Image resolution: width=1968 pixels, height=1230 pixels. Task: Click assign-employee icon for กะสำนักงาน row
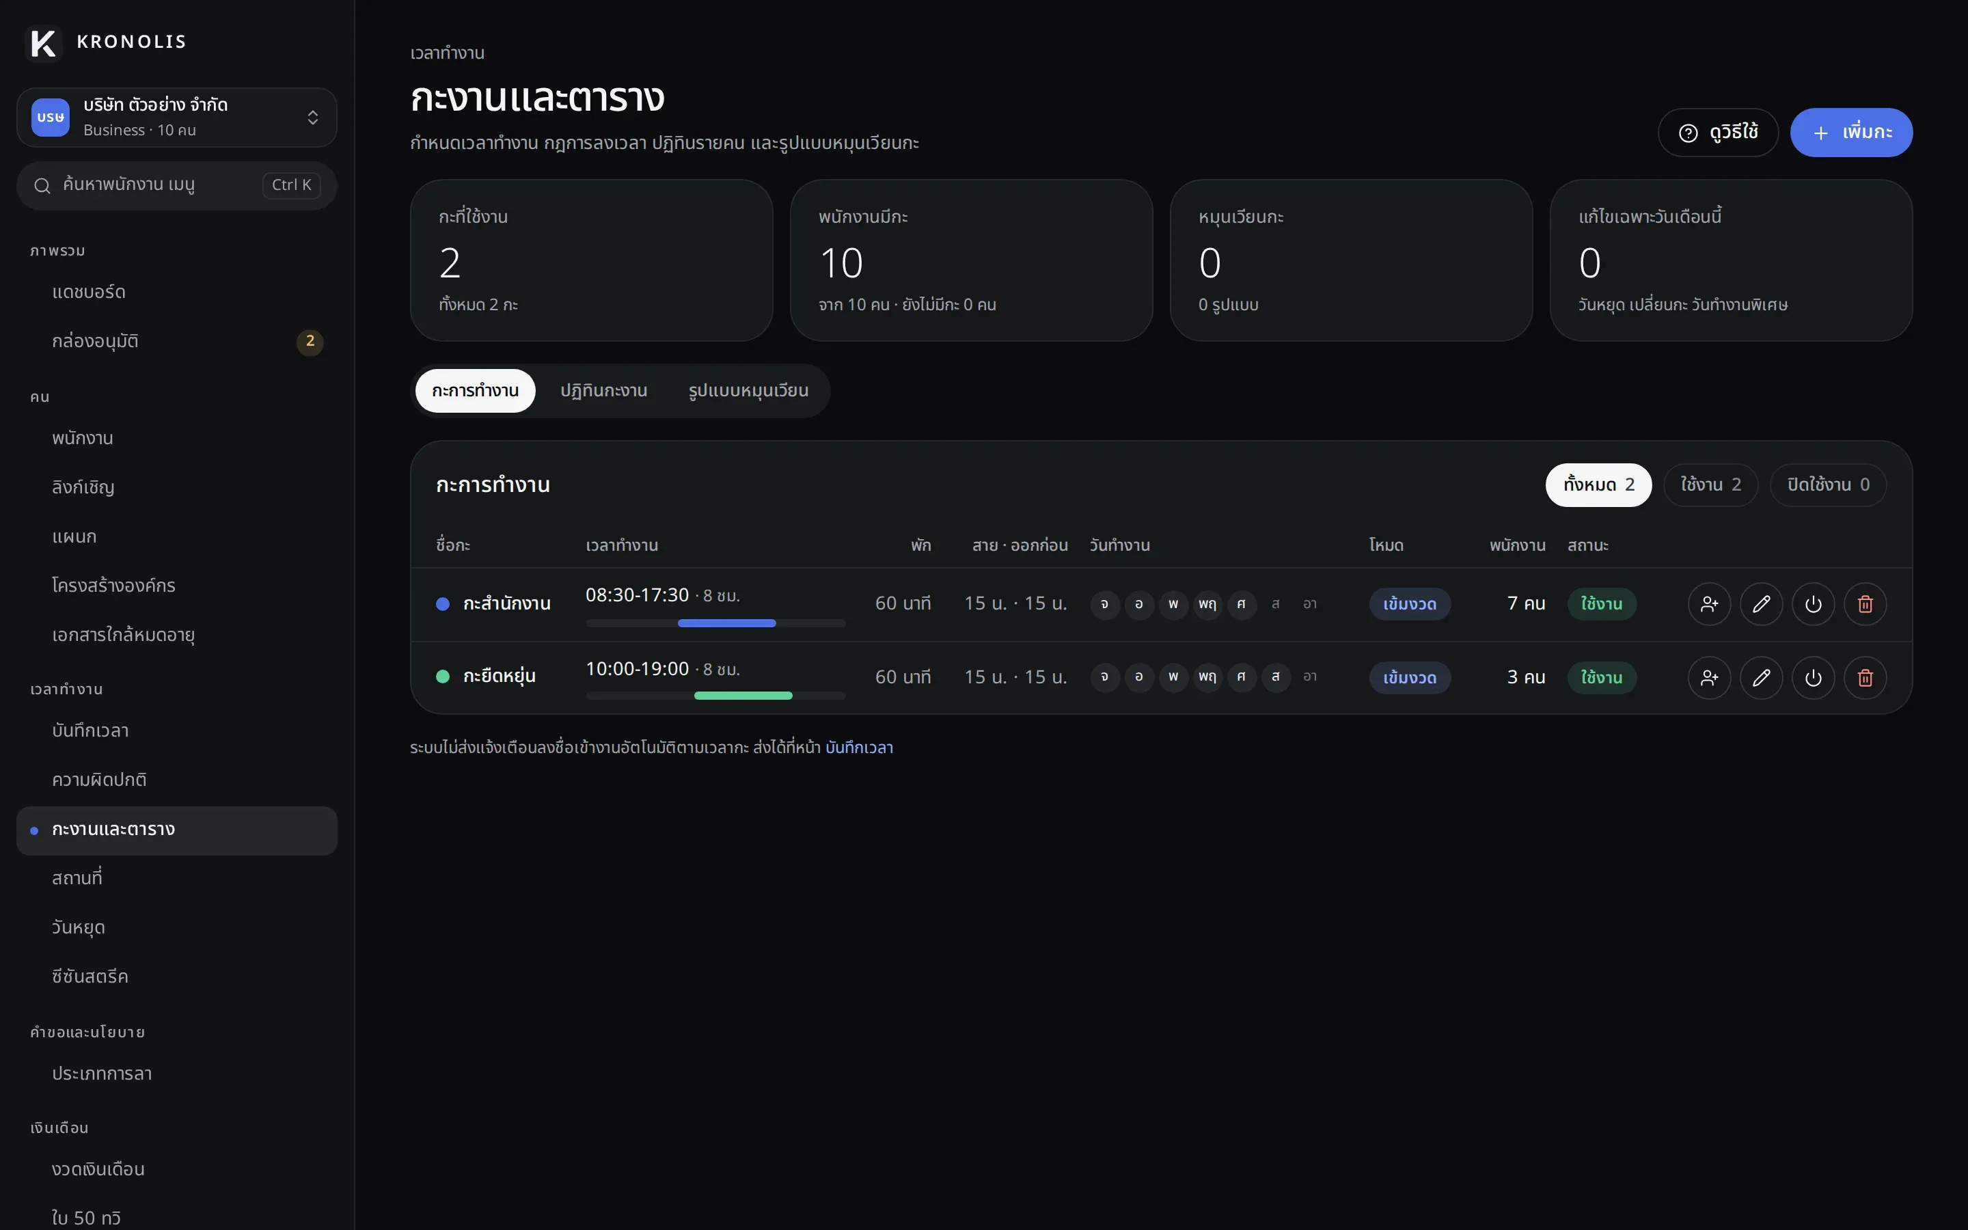click(1708, 603)
